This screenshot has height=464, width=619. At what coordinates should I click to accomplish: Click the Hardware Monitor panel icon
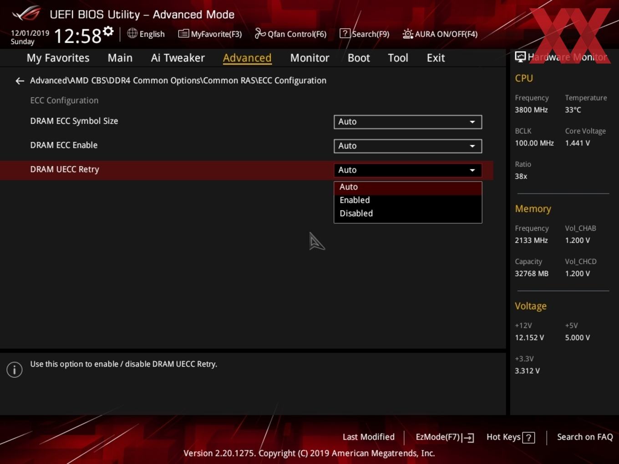click(520, 57)
